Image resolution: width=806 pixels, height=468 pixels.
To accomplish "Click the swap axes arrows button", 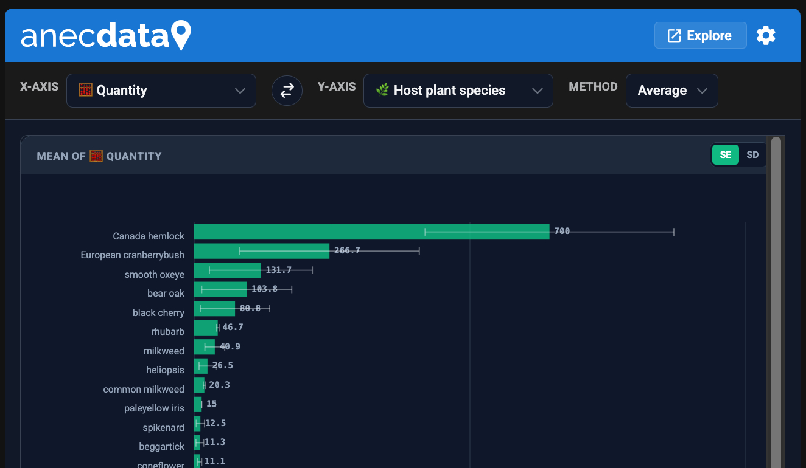I will [x=287, y=91].
